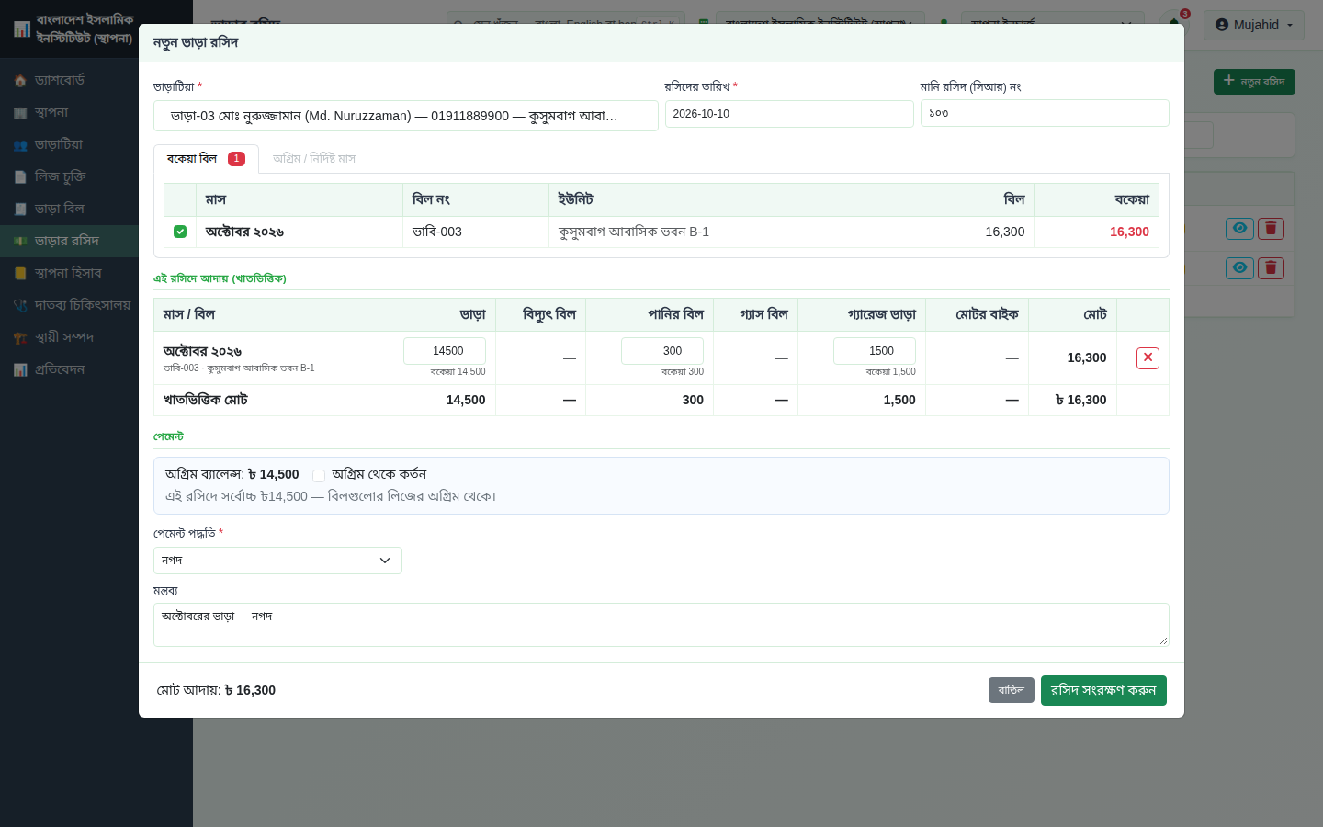Click the মন্তব্য remarks text area

coord(661,625)
